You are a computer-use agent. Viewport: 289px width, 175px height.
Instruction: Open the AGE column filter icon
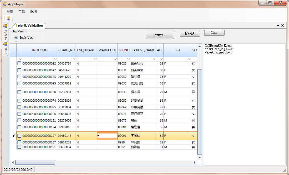pos(162,59)
